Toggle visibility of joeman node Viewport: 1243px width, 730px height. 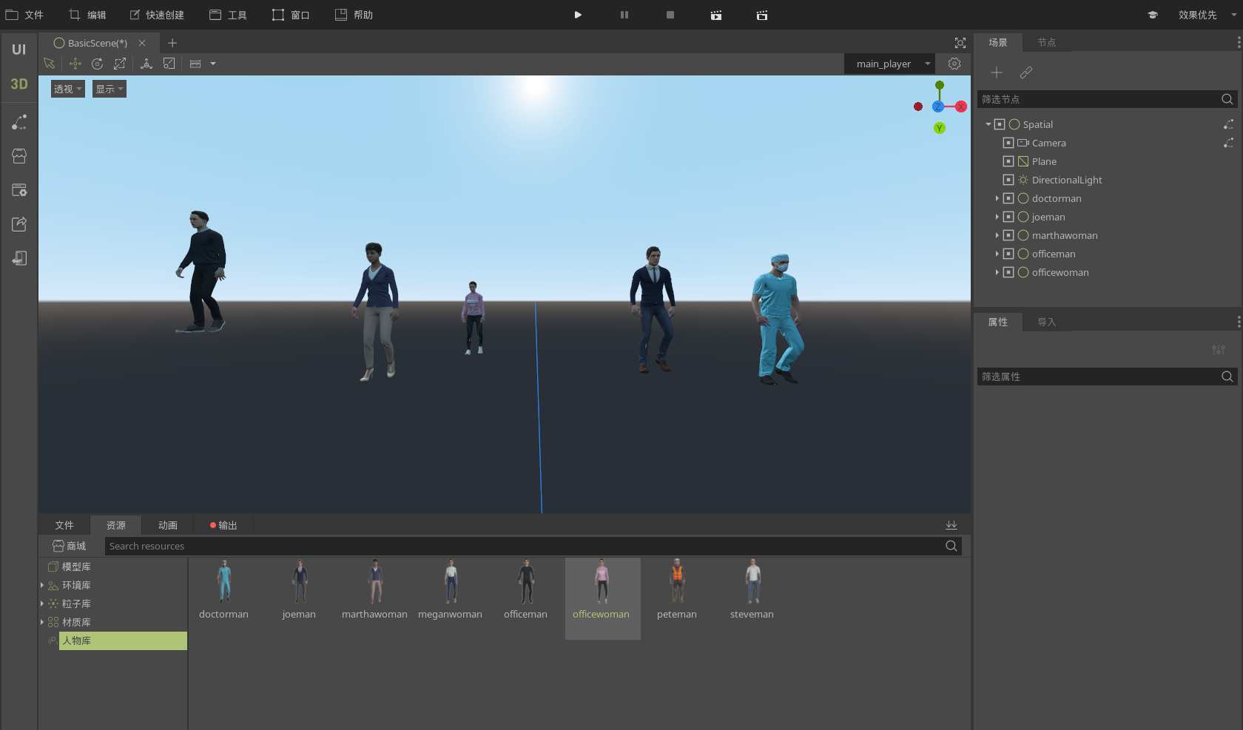1008,217
